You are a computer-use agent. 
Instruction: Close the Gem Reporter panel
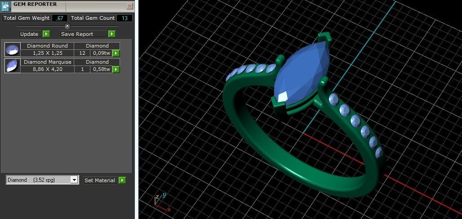(129, 6)
